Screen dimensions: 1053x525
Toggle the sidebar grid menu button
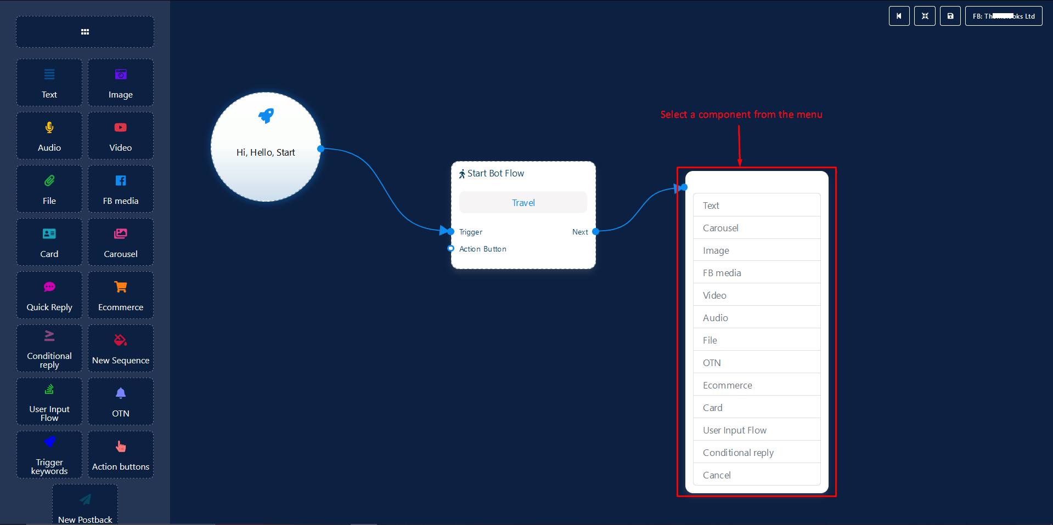pos(85,32)
